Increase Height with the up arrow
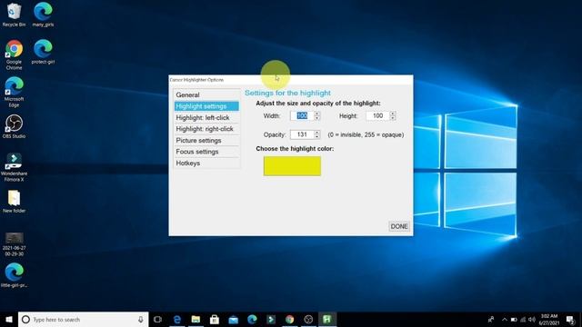582x327 pixels. 393,114
